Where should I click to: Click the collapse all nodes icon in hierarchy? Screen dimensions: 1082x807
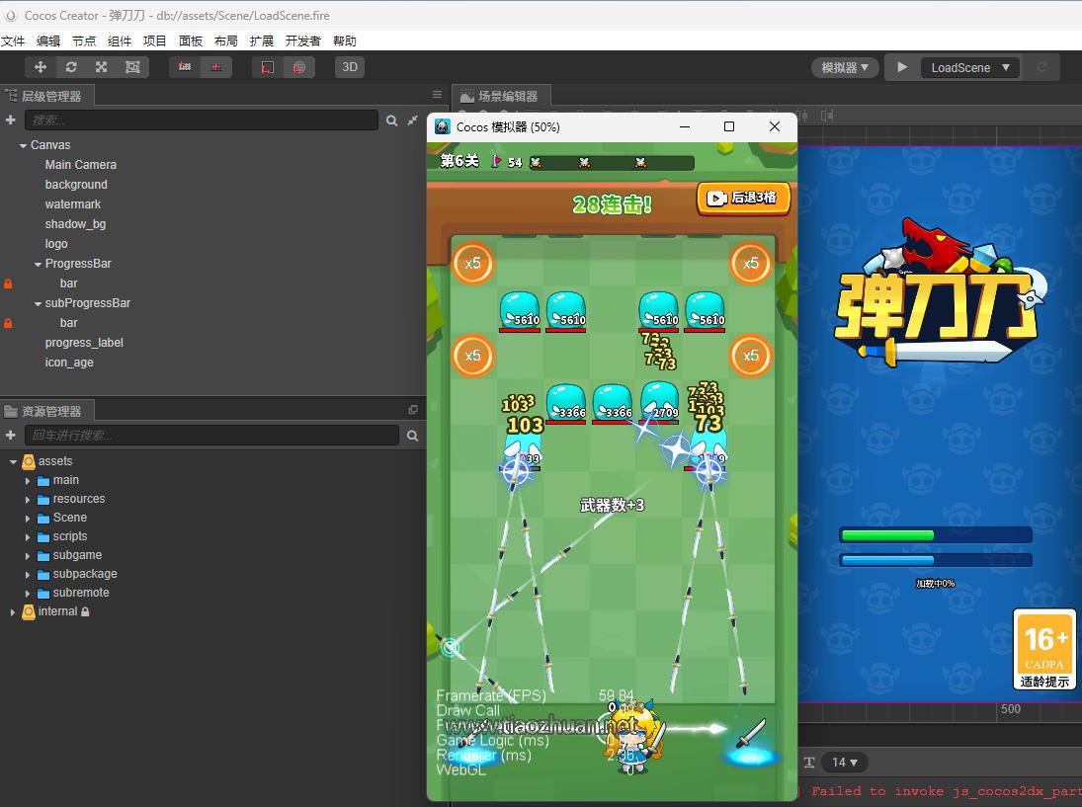click(x=413, y=121)
